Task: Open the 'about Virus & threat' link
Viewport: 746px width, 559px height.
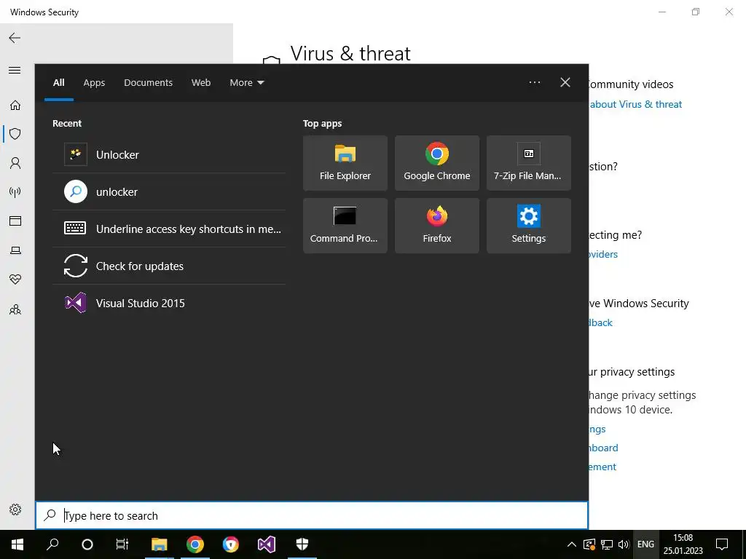Action: tap(635, 104)
